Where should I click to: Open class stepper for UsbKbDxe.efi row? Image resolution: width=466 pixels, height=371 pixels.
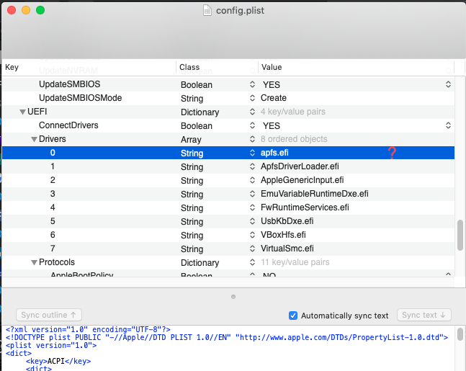click(252, 221)
